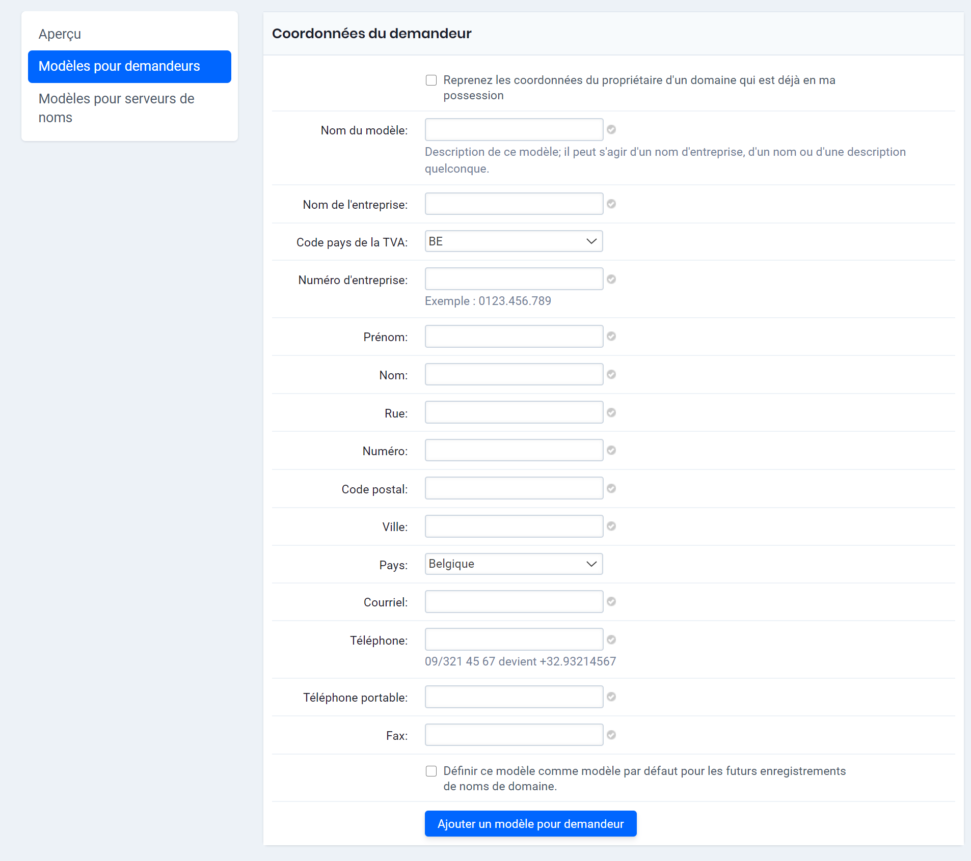Click the validation checkmark beside Nom du modèle
This screenshot has width=971, height=861.
(x=612, y=130)
